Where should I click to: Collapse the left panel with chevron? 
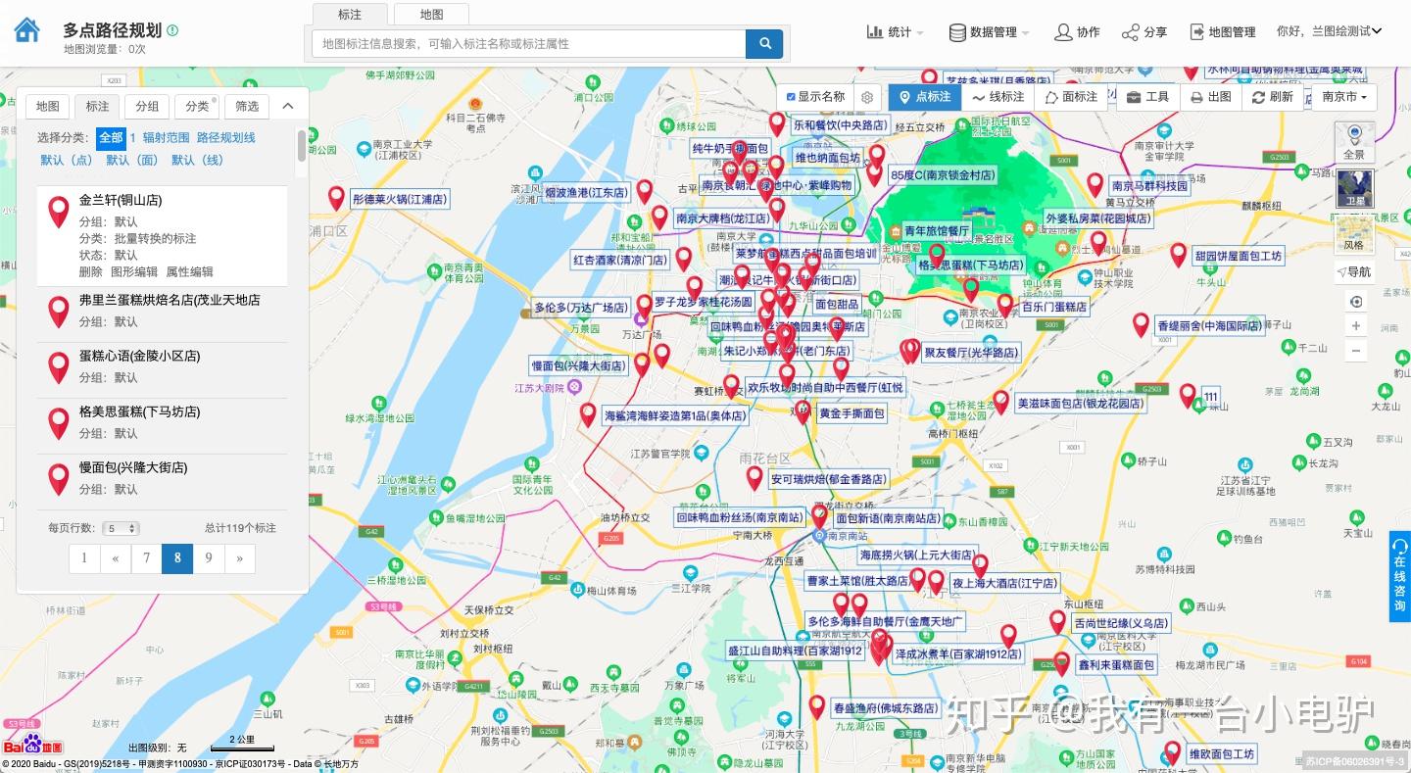[288, 106]
